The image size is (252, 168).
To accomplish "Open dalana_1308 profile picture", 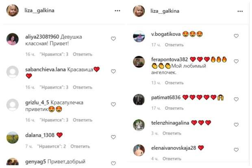I will point(13,137).
